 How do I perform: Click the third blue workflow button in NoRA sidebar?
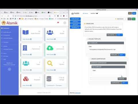75,25
